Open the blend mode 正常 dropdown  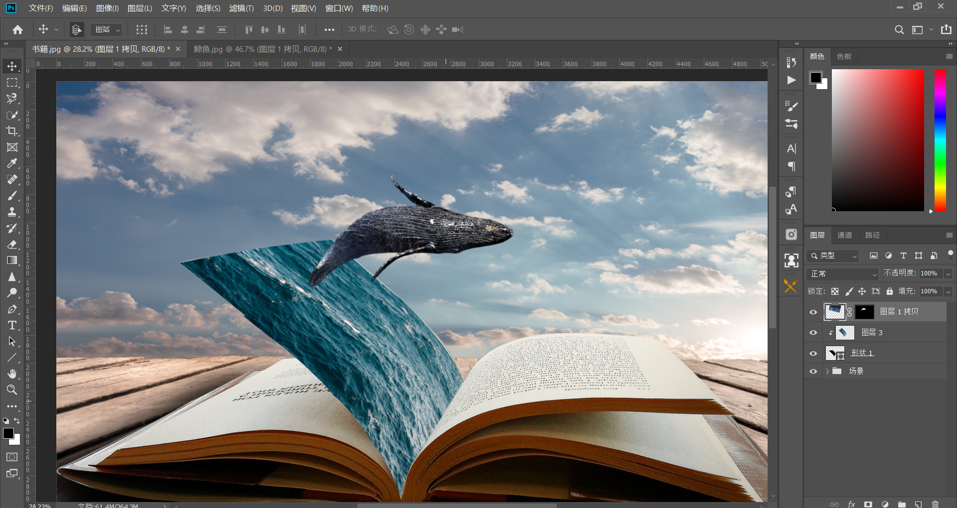(842, 274)
